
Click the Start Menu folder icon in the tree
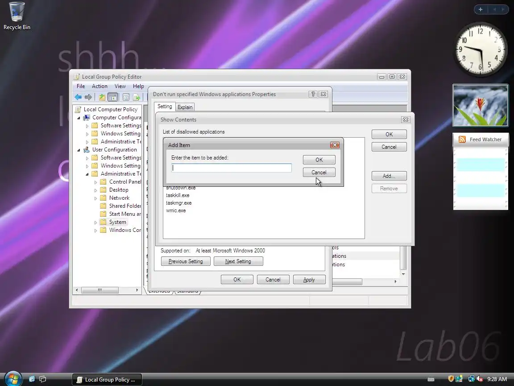pyautogui.click(x=103, y=214)
